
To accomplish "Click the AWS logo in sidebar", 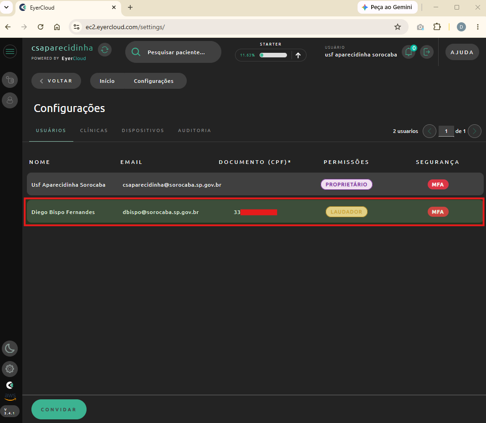I will (x=10, y=397).
